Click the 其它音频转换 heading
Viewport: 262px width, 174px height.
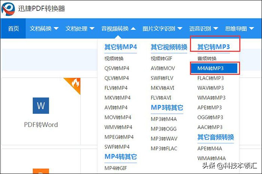(x=216, y=137)
